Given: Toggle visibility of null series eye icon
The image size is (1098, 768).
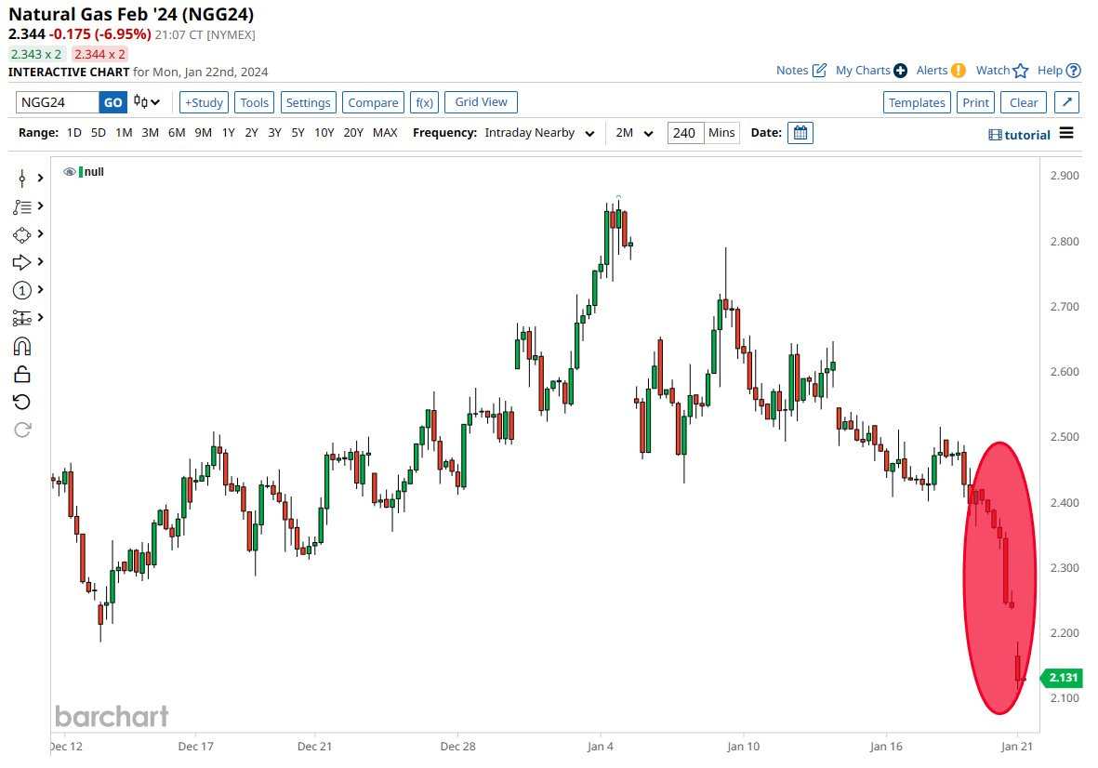Looking at the screenshot, I should [69, 172].
